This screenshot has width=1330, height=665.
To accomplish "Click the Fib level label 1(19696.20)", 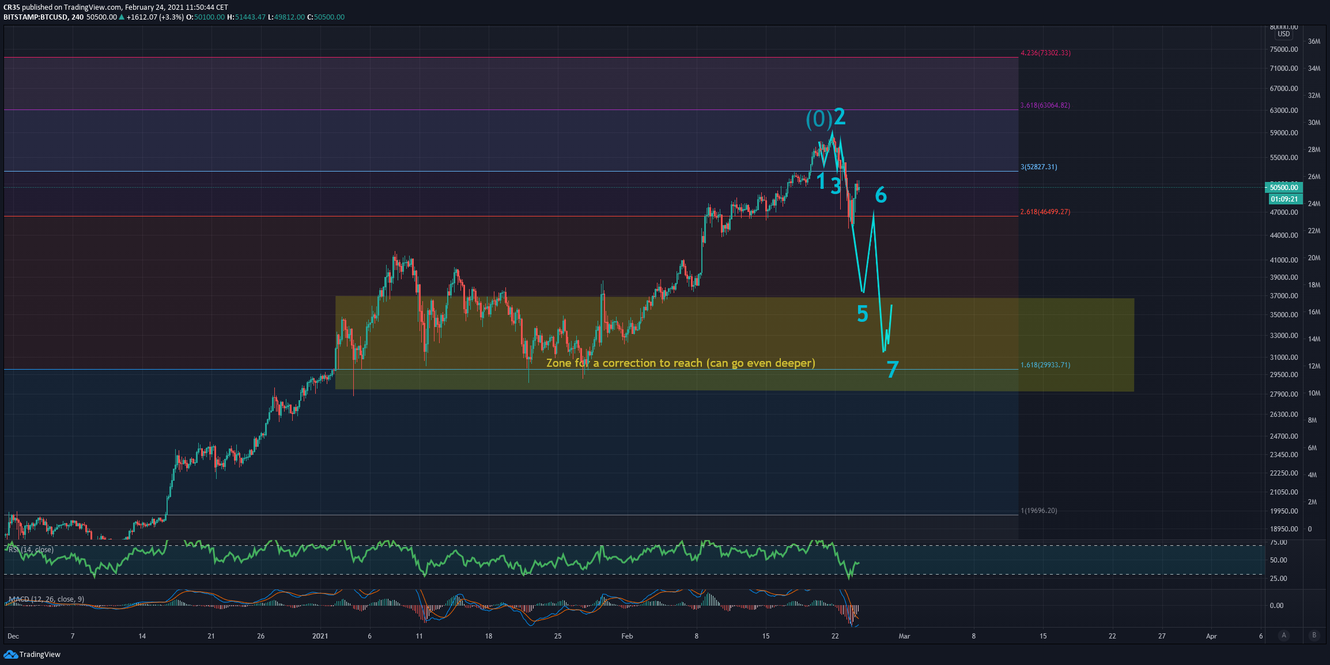I will tap(1039, 511).
